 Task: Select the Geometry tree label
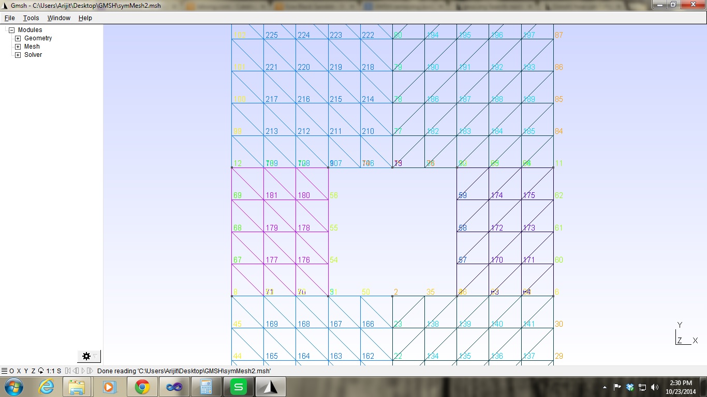click(x=38, y=38)
